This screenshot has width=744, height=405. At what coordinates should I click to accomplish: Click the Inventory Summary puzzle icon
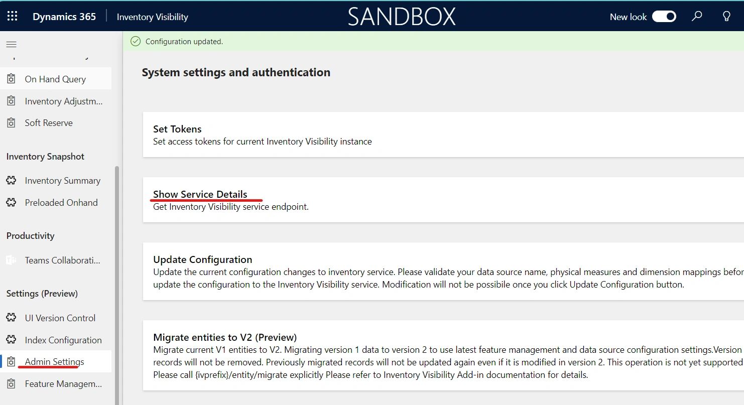coord(11,181)
